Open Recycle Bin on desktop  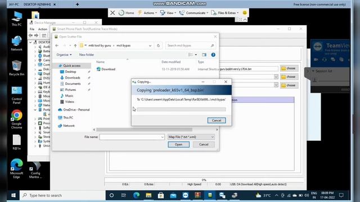coord(16,68)
